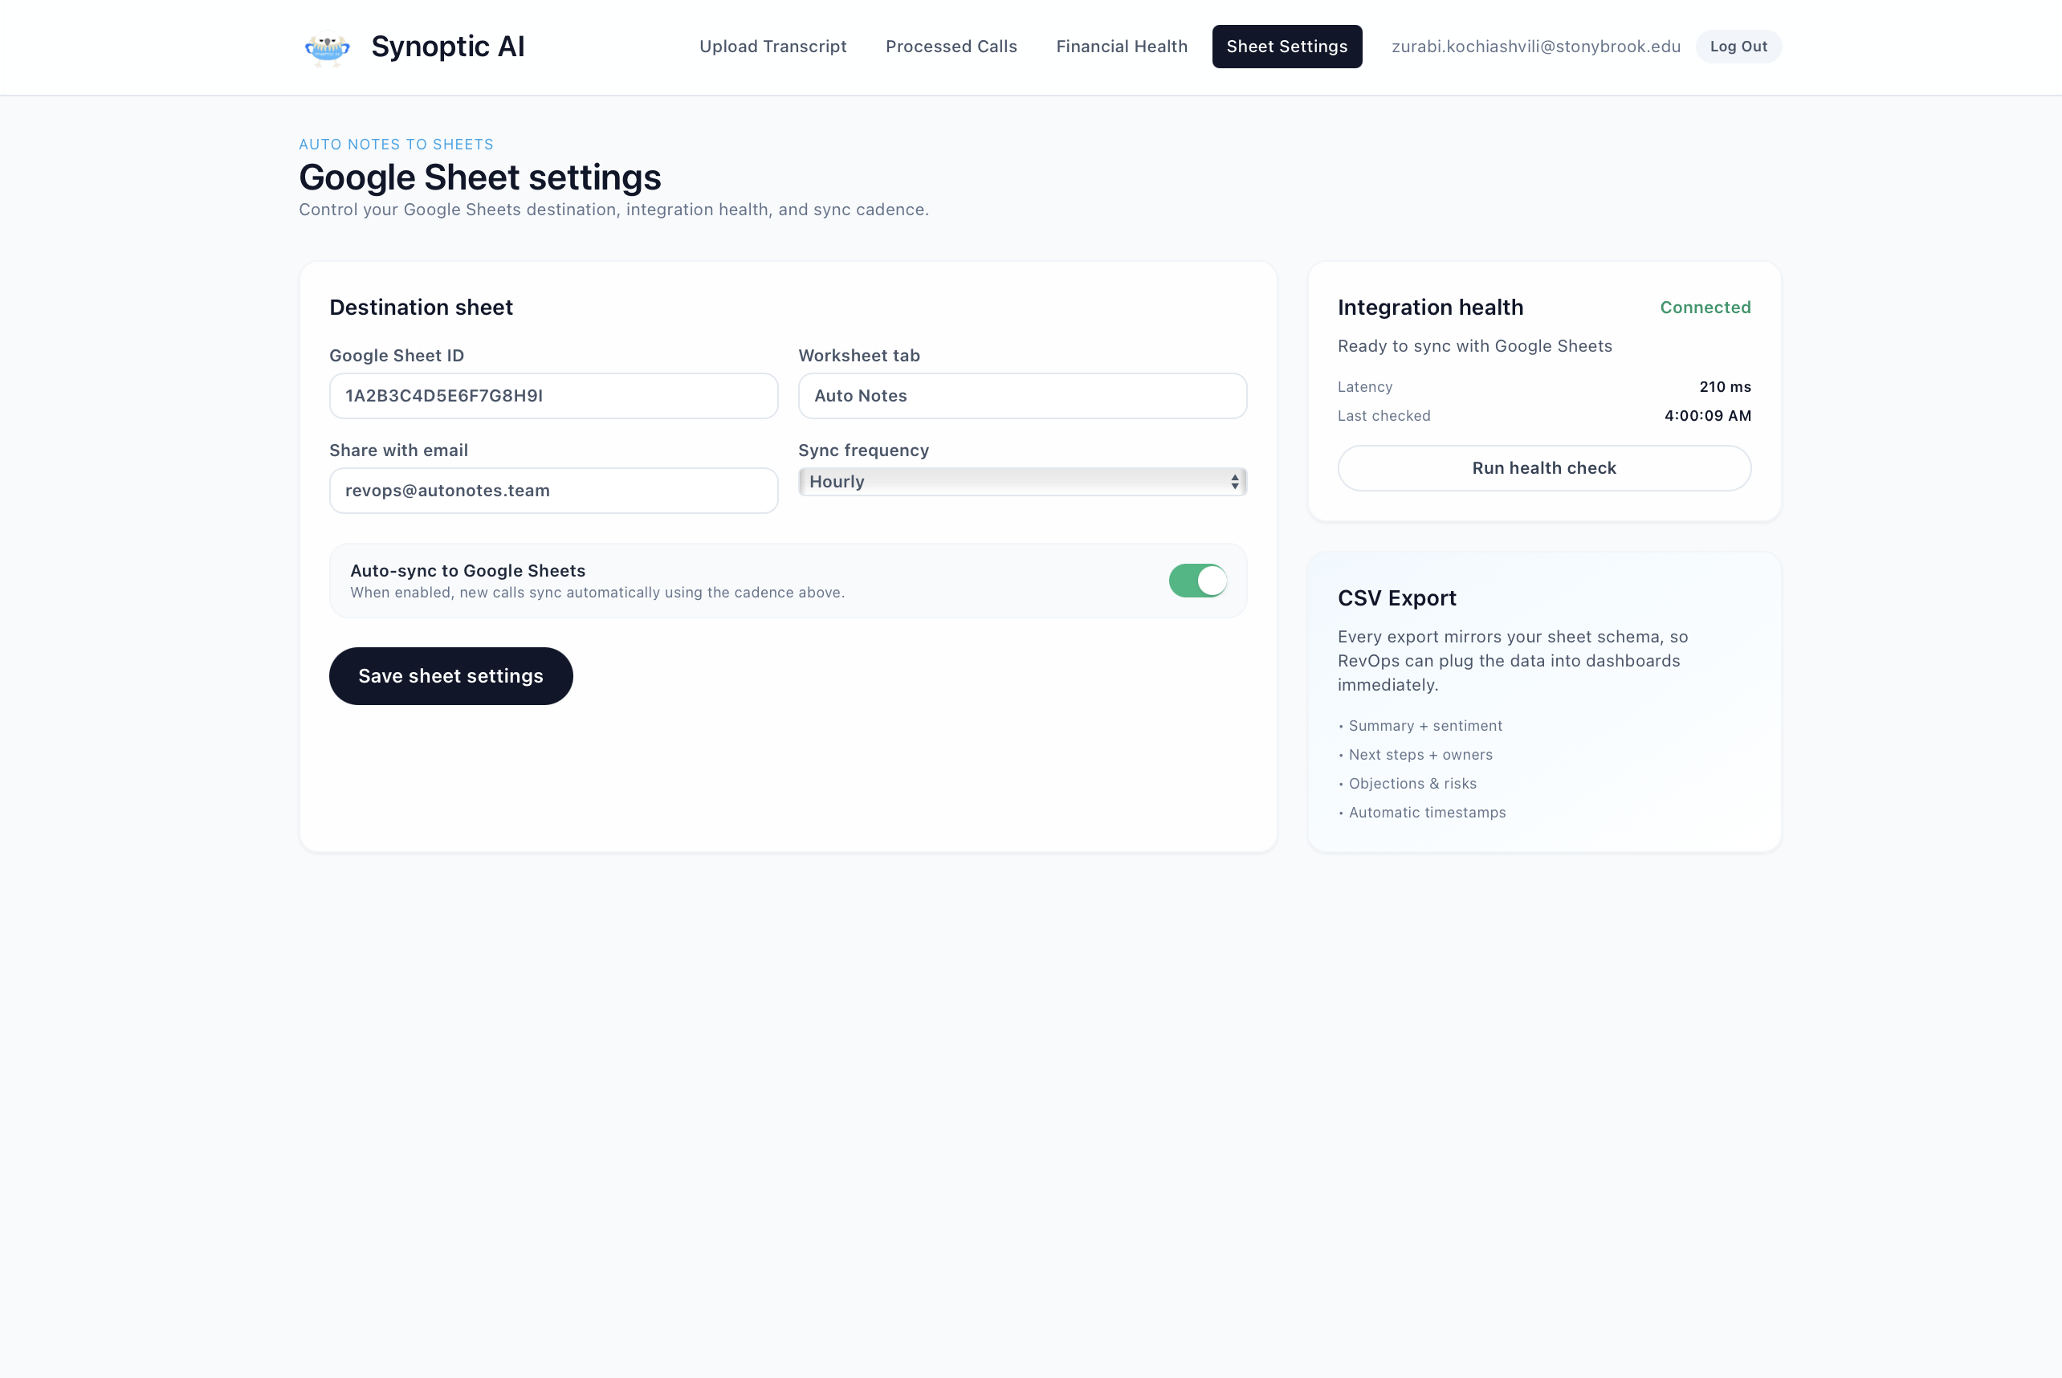The image size is (2062, 1378).
Task: Click the Worksheet tab input
Action: click(x=1022, y=395)
